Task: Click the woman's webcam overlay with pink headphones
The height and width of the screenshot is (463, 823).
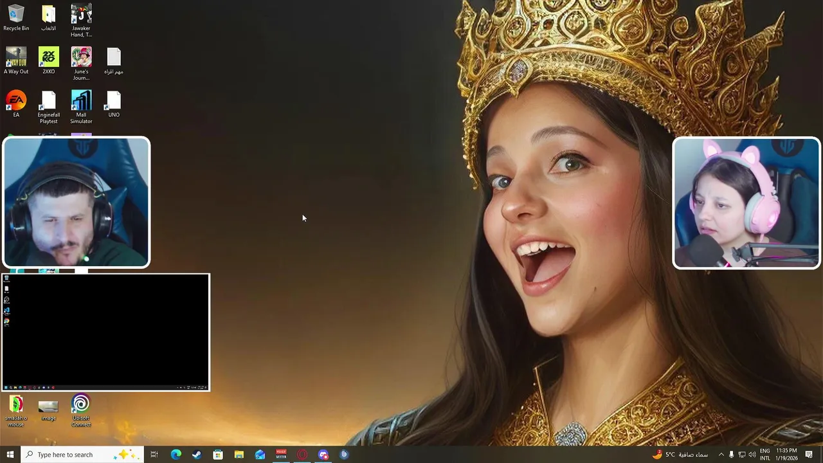Action: (x=746, y=203)
